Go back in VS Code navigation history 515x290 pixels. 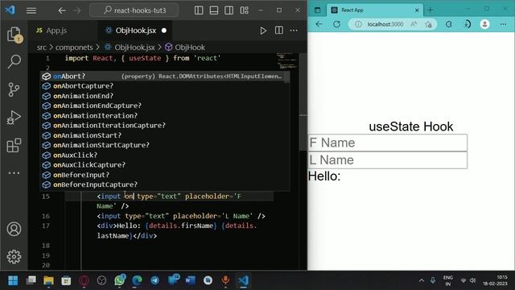pos(62,10)
